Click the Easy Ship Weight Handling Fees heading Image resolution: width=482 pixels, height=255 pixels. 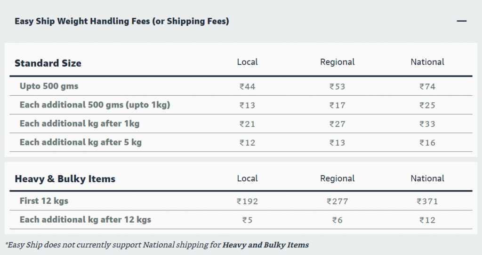click(122, 21)
